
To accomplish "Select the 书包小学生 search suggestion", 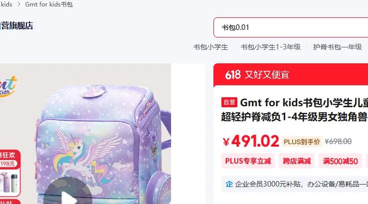I will [x=210, y=47].
